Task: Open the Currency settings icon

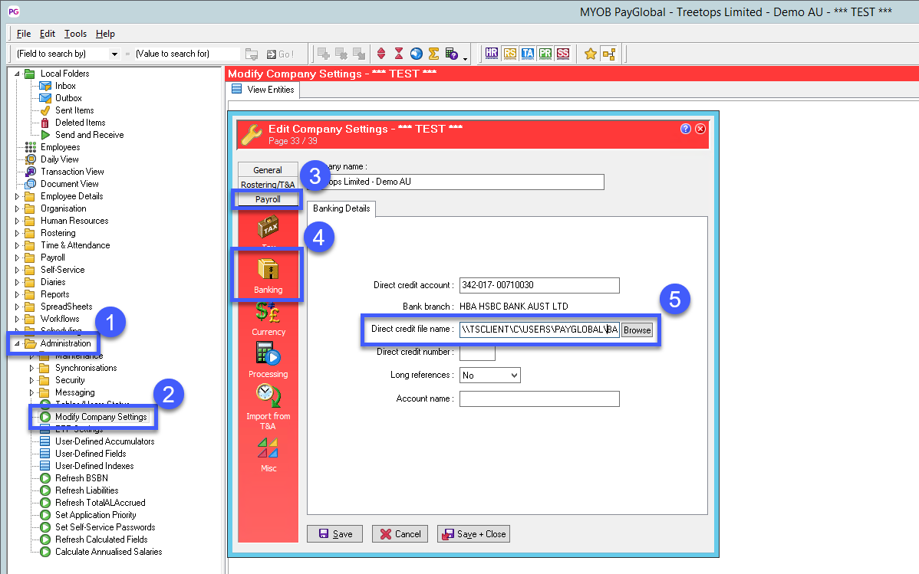Action: tap(268, 317)
